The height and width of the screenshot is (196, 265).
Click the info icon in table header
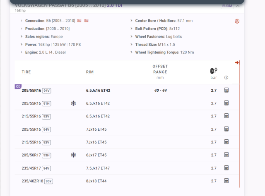pos(226,78)
